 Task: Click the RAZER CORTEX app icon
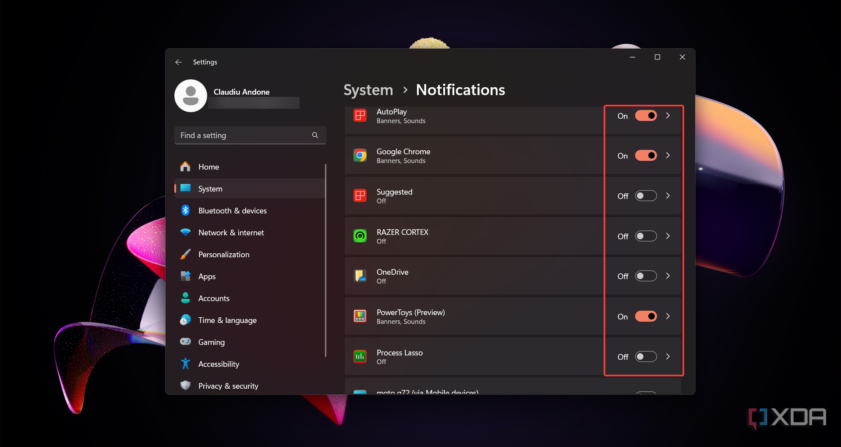click(360, 236)
